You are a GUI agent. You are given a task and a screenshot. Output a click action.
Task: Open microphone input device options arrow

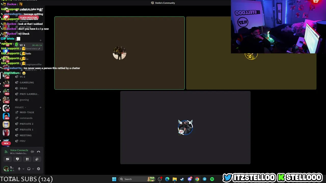click(23, 169)
